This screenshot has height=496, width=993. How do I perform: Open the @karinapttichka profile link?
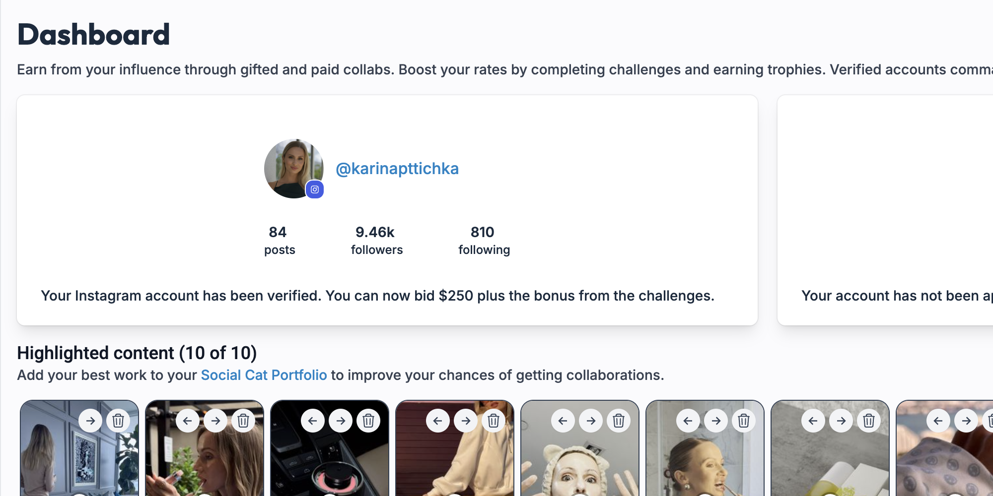pos(397,169)
